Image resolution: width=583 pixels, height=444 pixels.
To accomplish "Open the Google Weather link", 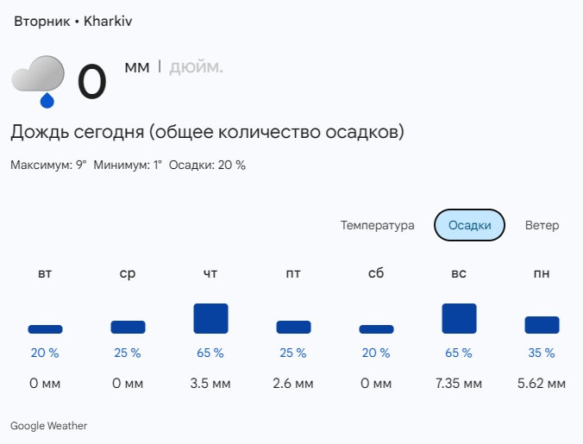I will point(48,426).
